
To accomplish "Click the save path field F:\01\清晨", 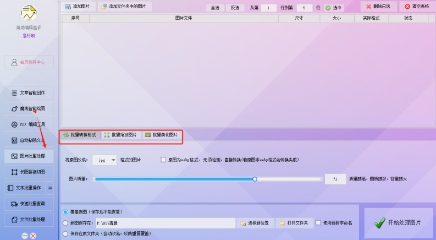I will click(165, 223).
